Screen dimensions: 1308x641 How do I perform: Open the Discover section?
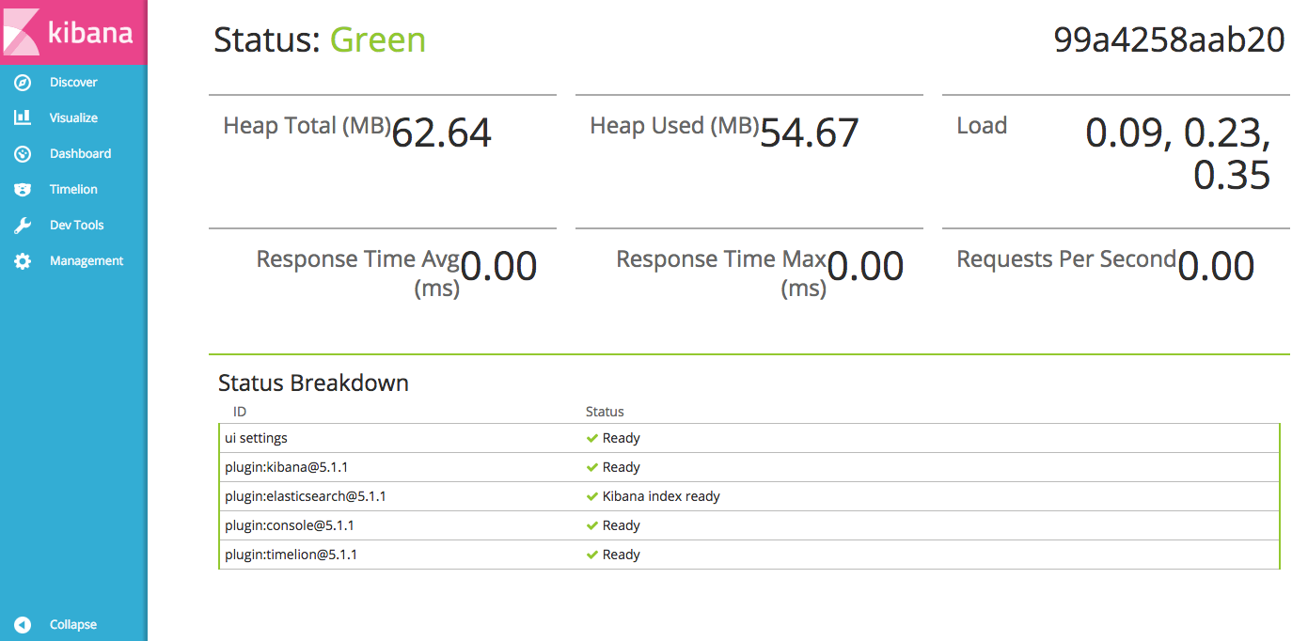[73, 83]
